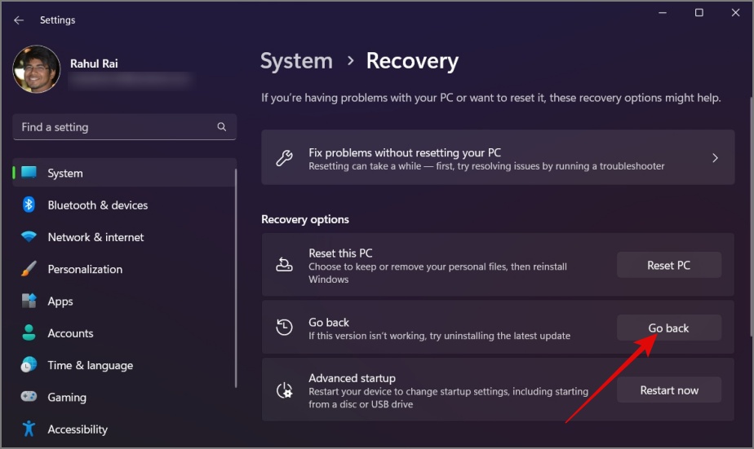
Task: Click the Reset PC button
Action: pyautogui.click(x=669, y=265)
